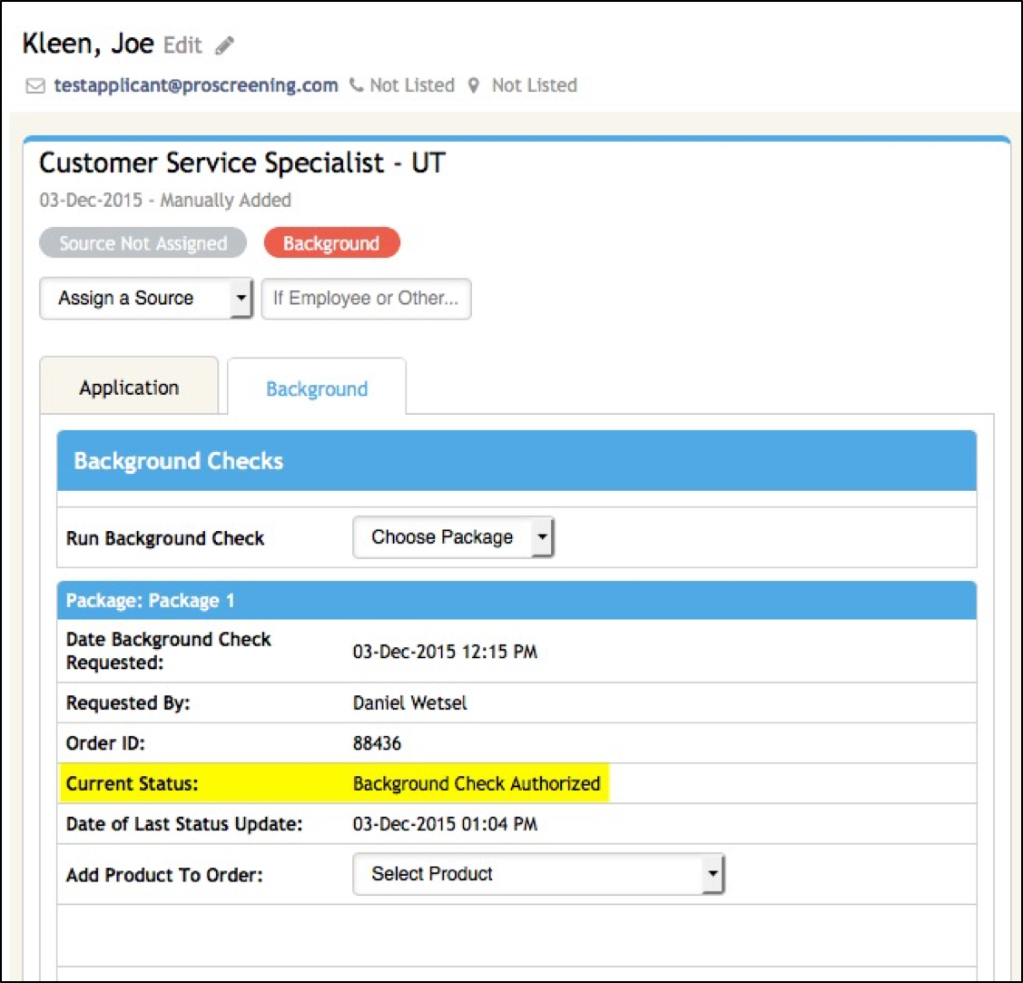Image resolution: width=1023 pixels, height=983 pixels.
Task: Focus the If Employee or Other text field
Action: [x=366, y=299]
